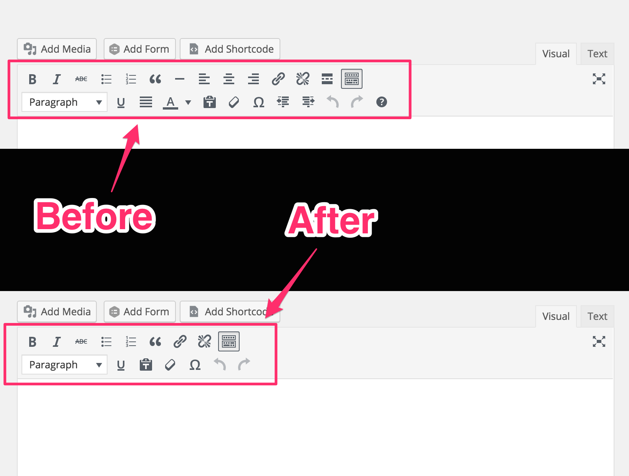Remove link using the broken chain icon
Viewport: 629px width, 476px height.
coord(303,79)
